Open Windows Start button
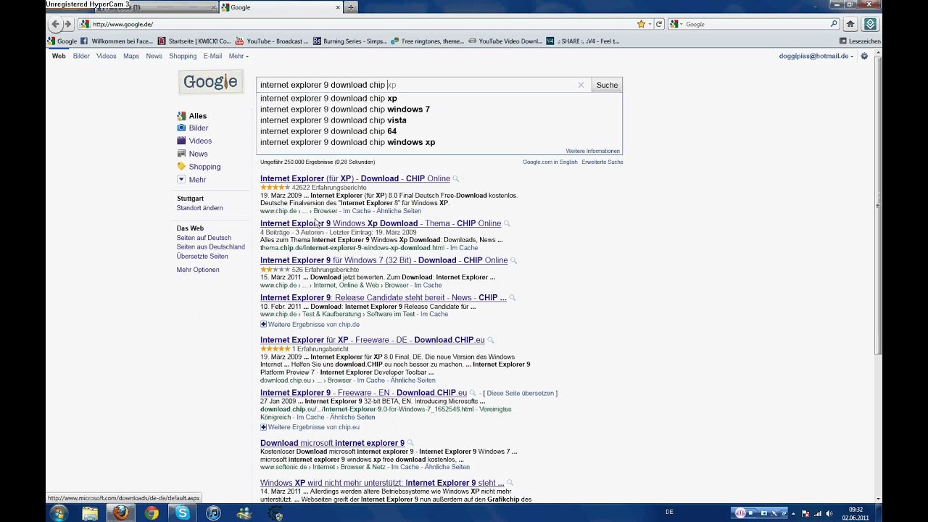 click(59, 513)
